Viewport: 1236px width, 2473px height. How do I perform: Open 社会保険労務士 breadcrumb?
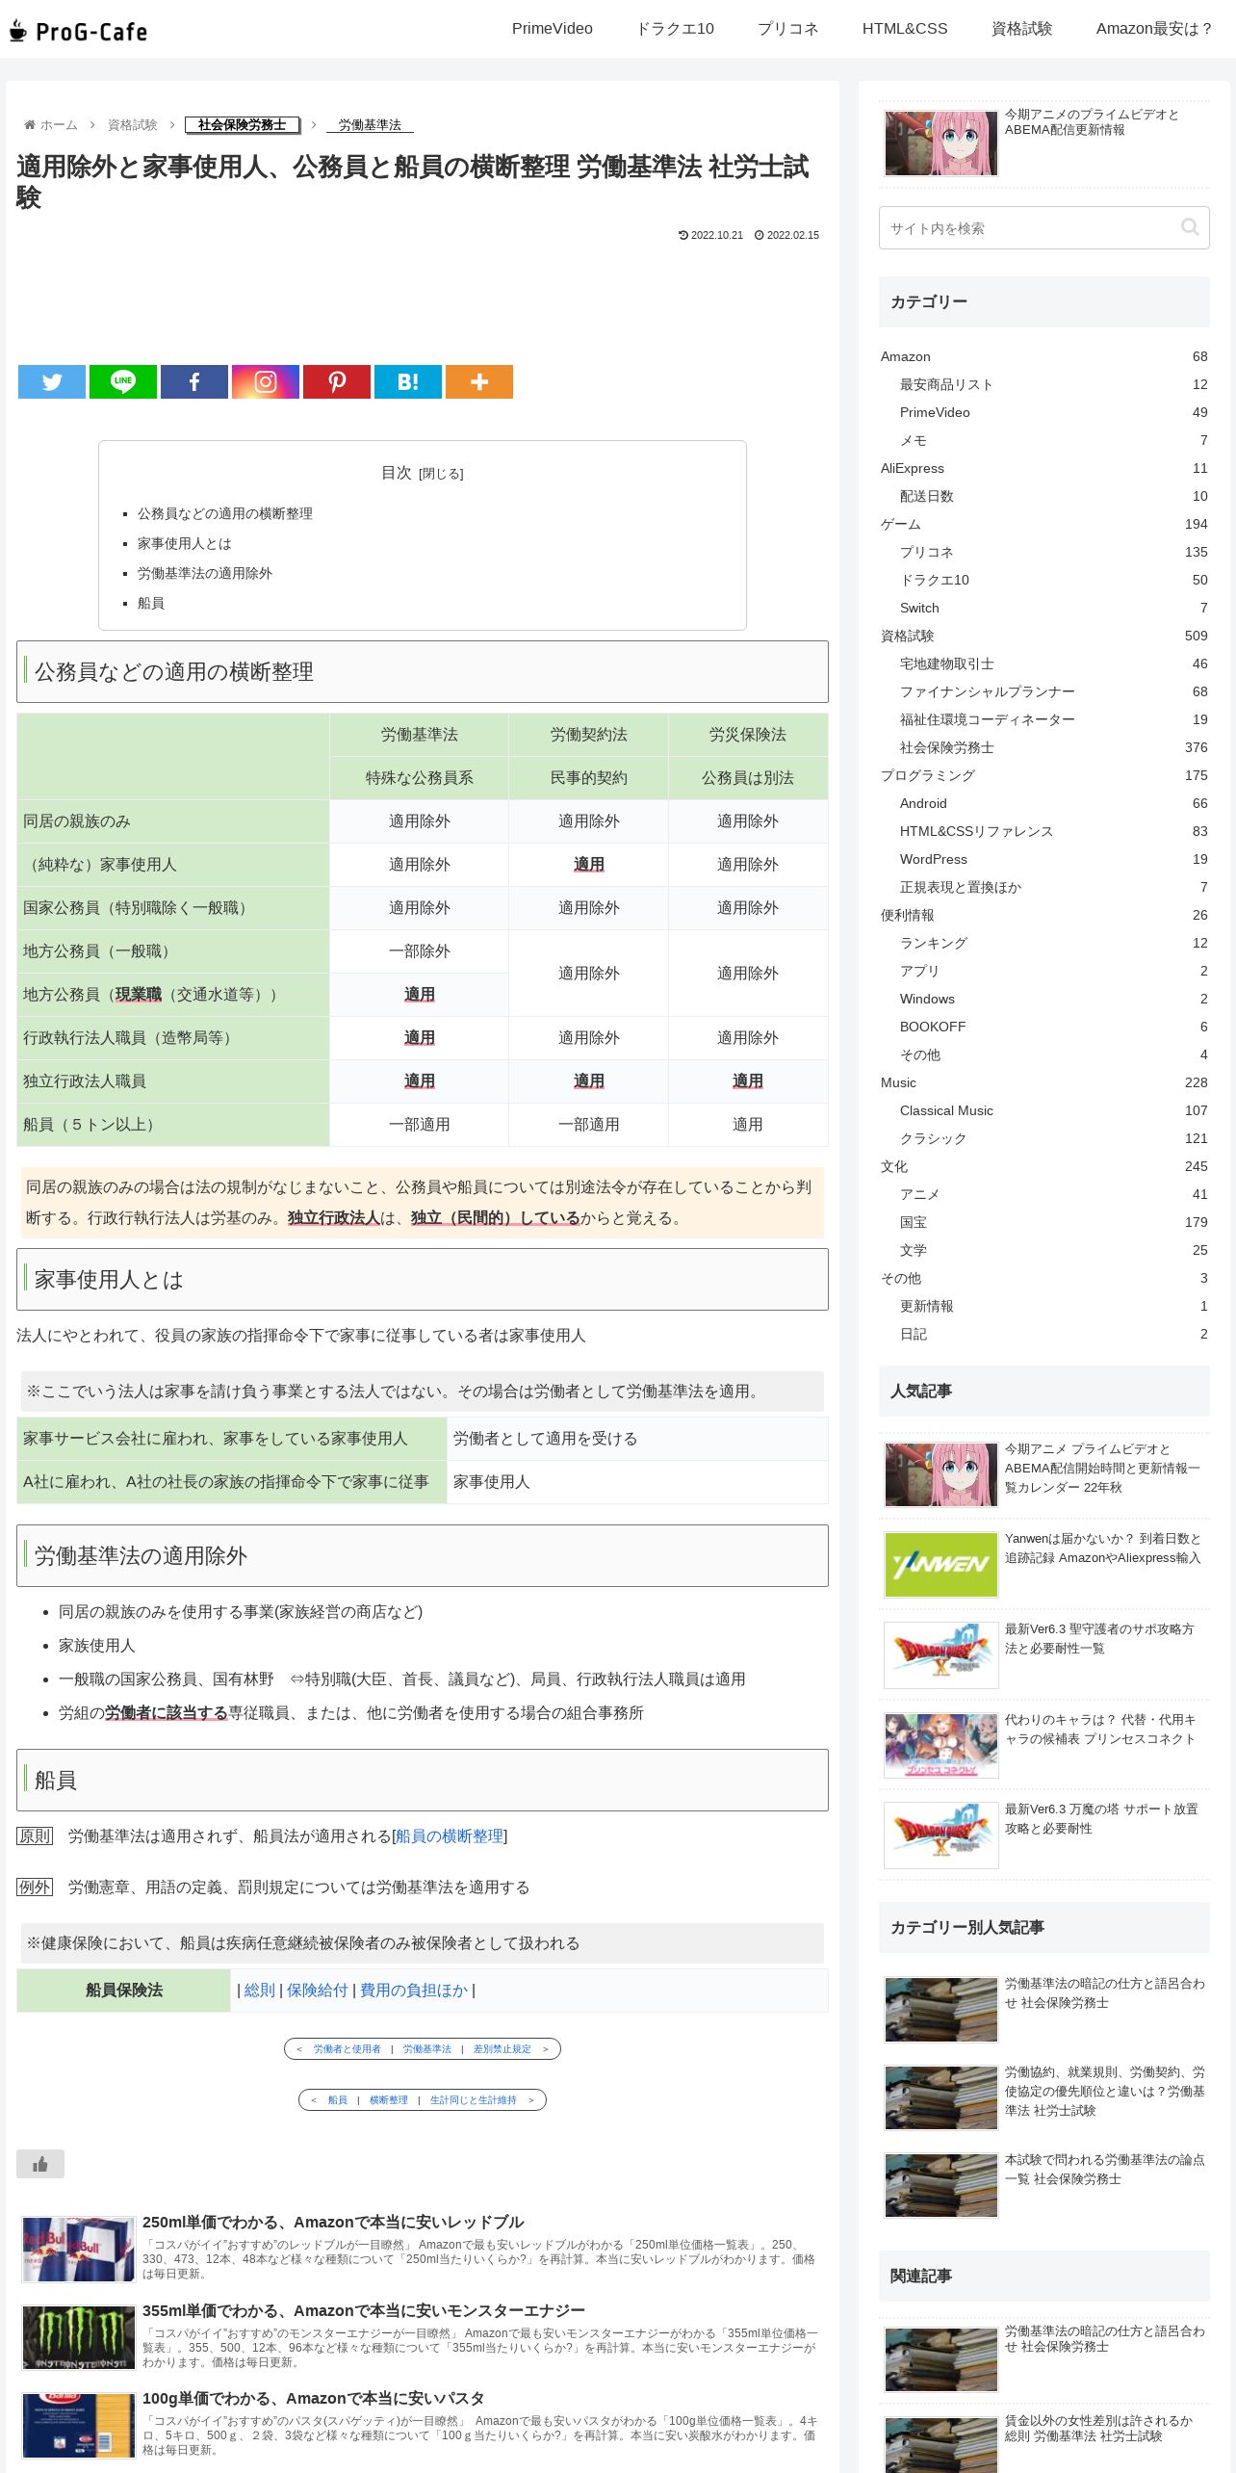[243, 125]
